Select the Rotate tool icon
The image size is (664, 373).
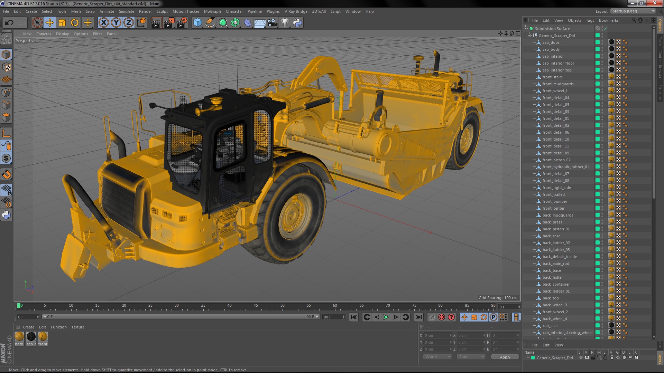coord(75,23)
